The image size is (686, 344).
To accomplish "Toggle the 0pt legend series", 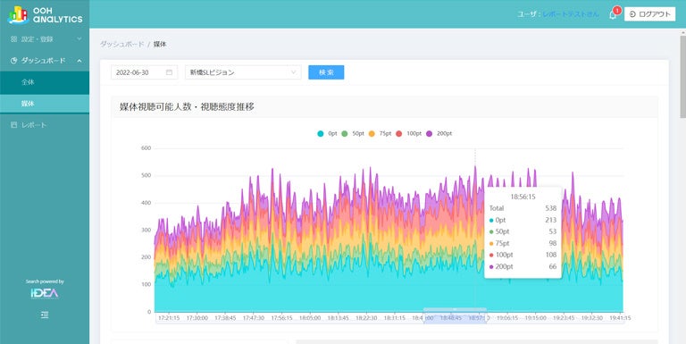I will tap(327, 133).
